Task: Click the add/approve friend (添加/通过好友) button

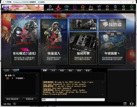Action: pos(12,99)
